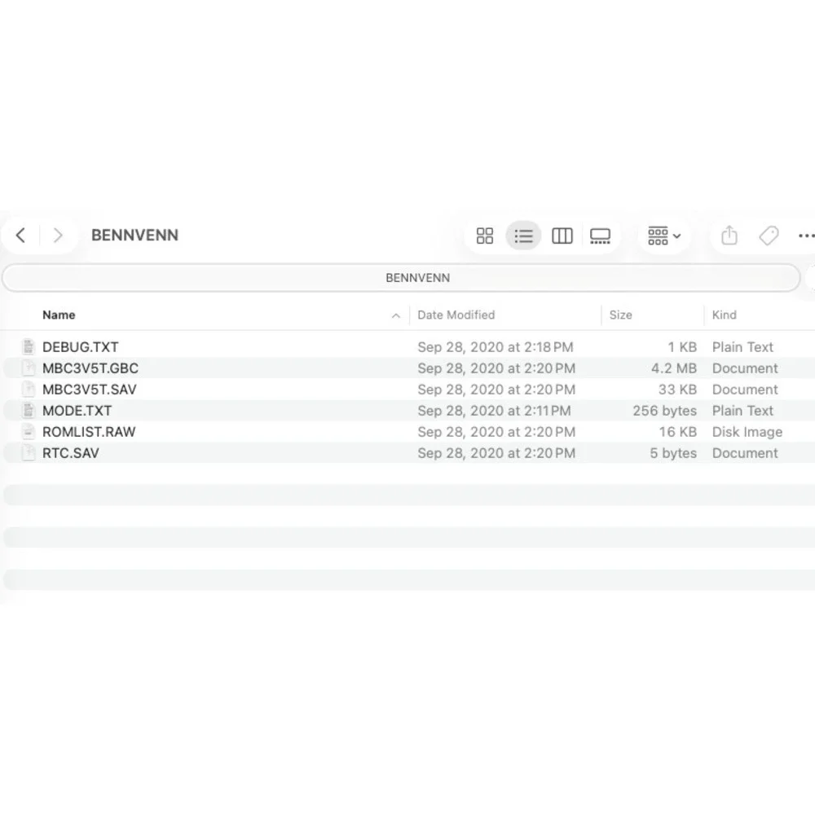Image resolution: width=815 pixels, height=815 pixels.
Task: Click the 256 bytes size value
Action: click(x=664, y=411)
